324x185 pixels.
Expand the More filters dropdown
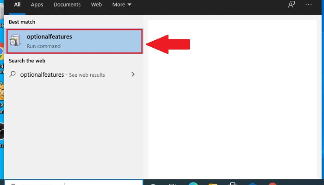(122, 5)
